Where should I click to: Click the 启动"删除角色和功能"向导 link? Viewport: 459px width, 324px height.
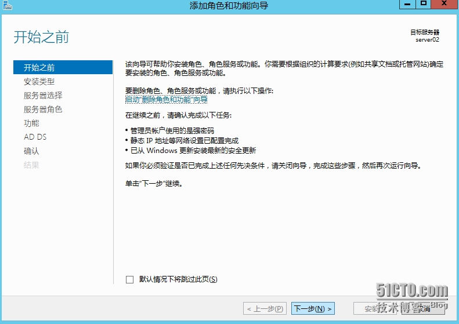coord(167,100)
